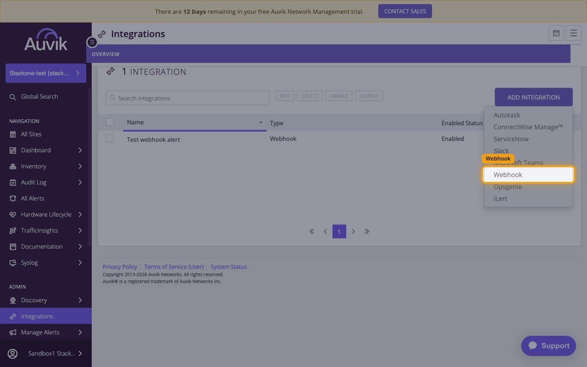Open the Sandbox1 Stack account menu
587x367 pixels.
coord(46,353)
